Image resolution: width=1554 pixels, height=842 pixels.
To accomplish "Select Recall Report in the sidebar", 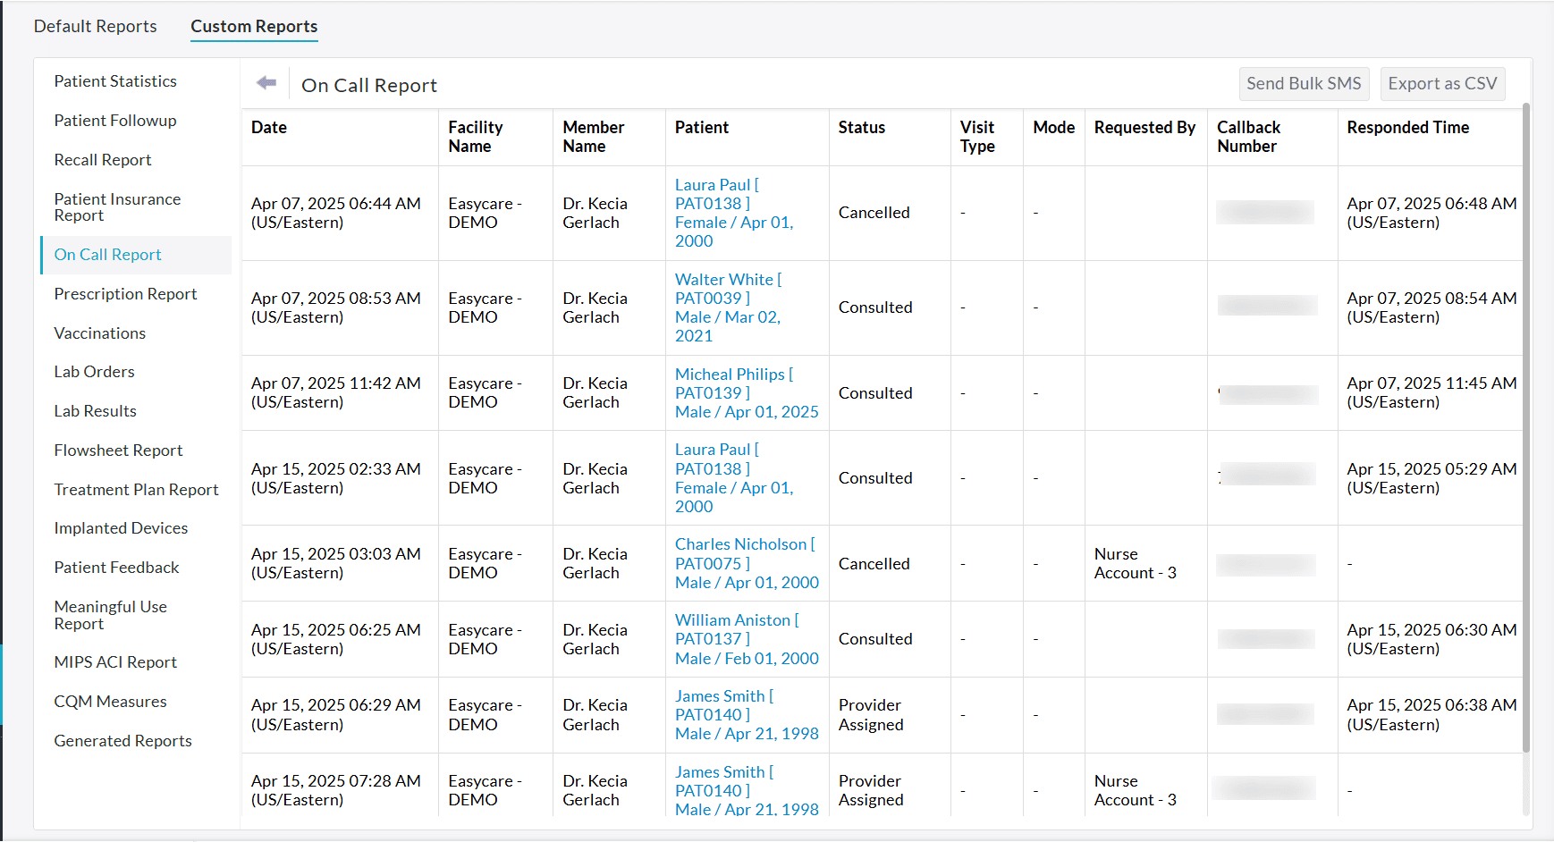I will pyautogui.click(x=102, y=159).
